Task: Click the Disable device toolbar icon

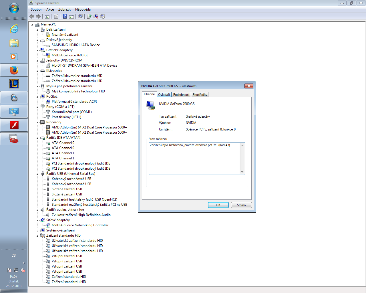Action: 102,17
